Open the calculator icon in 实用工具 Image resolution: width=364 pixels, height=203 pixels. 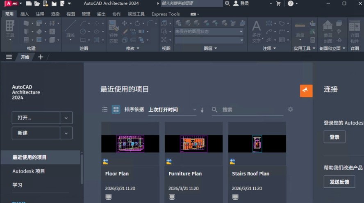313,40
